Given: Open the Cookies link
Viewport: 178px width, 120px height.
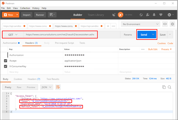Looking at the screenshot, I should pyautogui.click(x=162, y=43).
